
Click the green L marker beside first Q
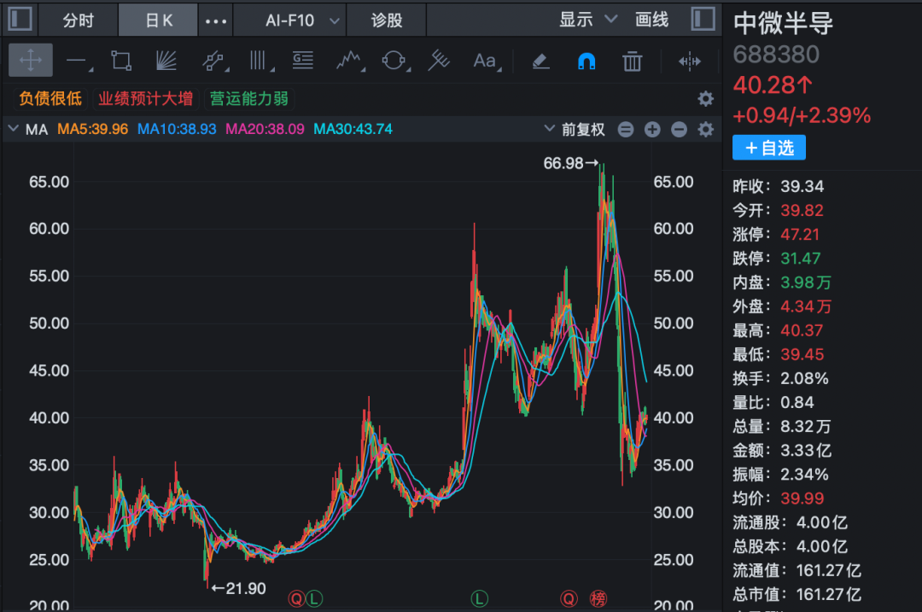point(314,599)
